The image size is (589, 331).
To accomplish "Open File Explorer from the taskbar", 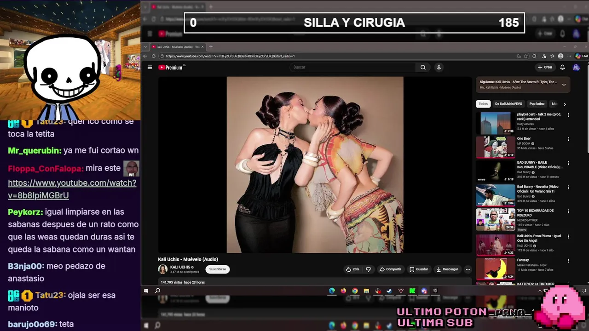I will click(366, 291).
